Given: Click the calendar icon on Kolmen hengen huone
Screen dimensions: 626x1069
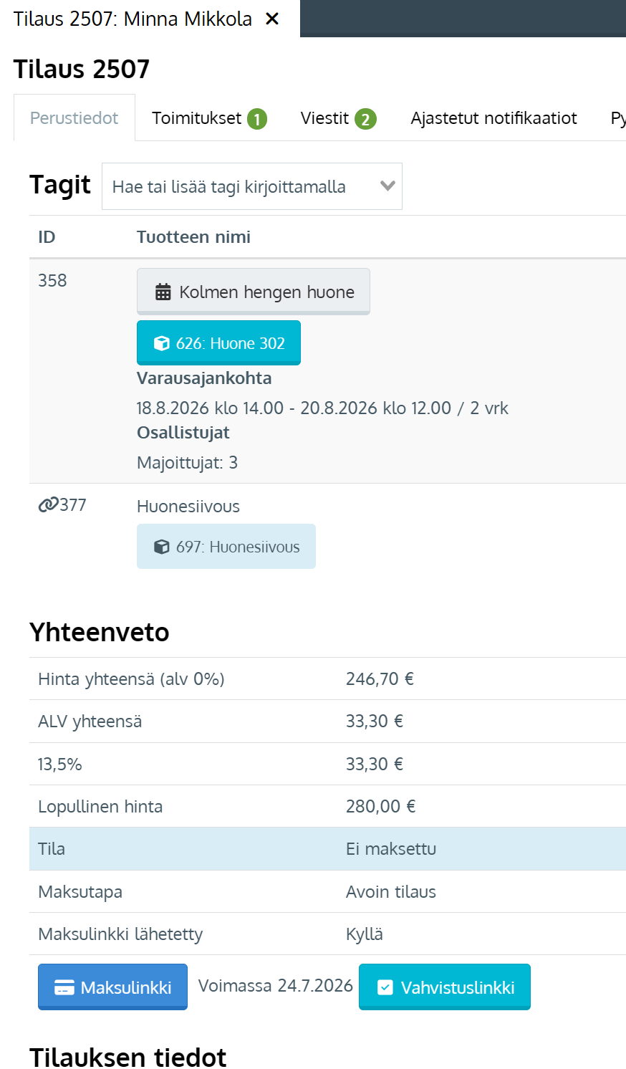Looking at the screenshot, I should tap(163, 292).
